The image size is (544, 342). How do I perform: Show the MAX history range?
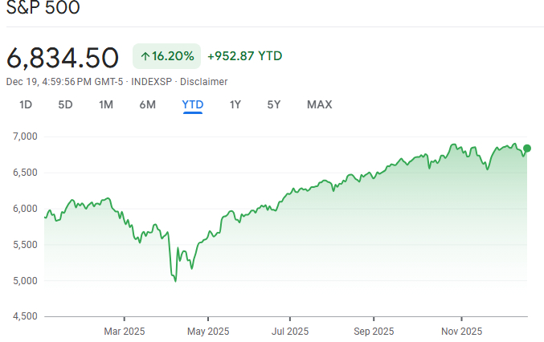pos(319,104)
